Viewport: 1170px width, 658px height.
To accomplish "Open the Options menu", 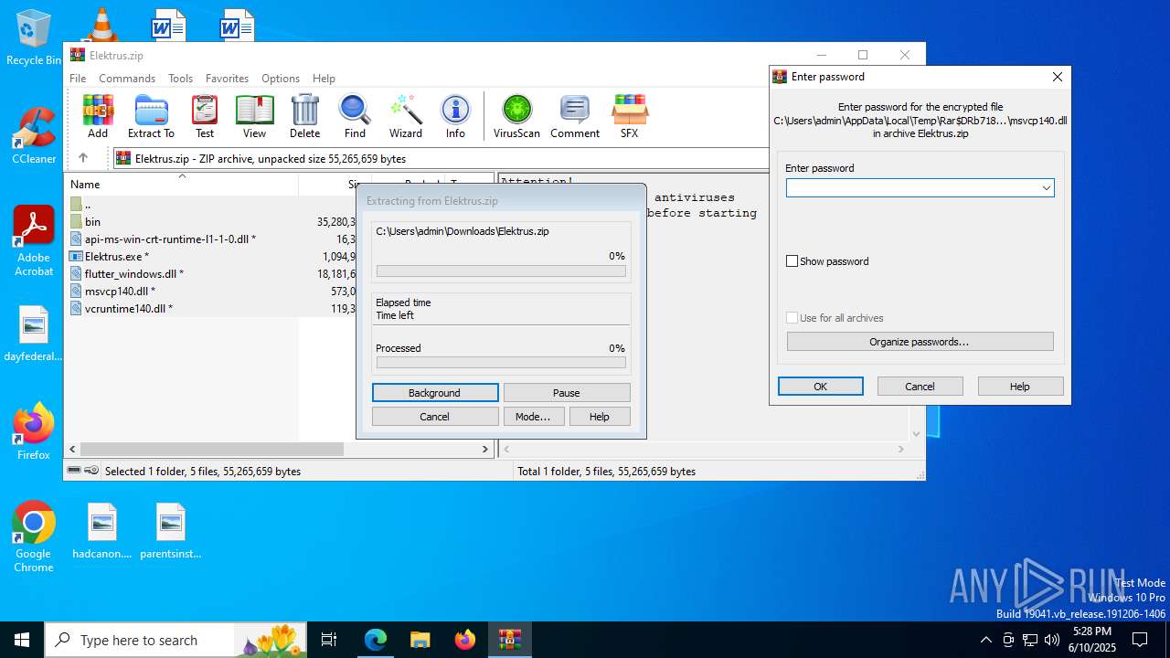I will point(281,79).
